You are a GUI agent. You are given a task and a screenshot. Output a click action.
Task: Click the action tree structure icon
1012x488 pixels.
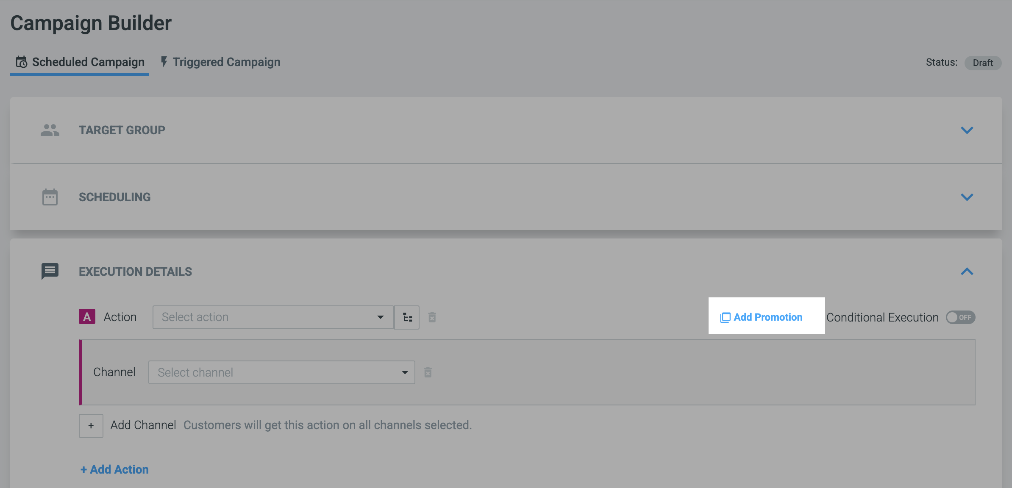click(407, 317)
